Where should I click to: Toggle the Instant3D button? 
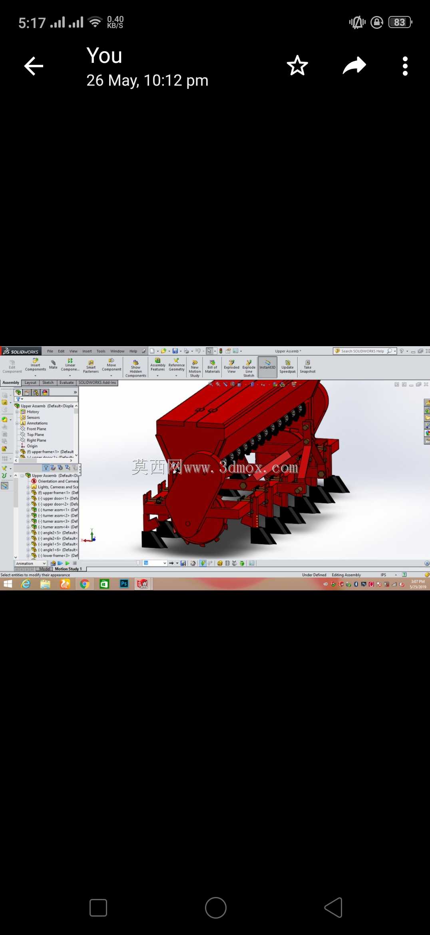pyautogui.click(x=267, y=367)
